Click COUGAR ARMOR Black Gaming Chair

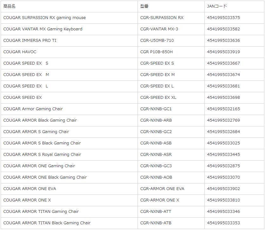(x=40, y=120)
